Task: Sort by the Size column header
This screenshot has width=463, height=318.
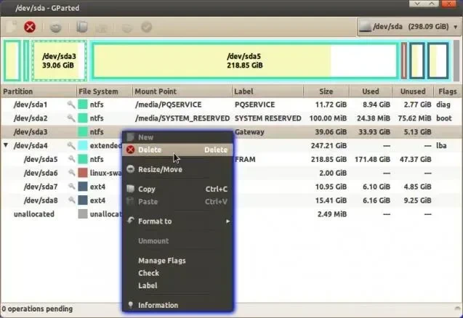Action: pos(326,91)
